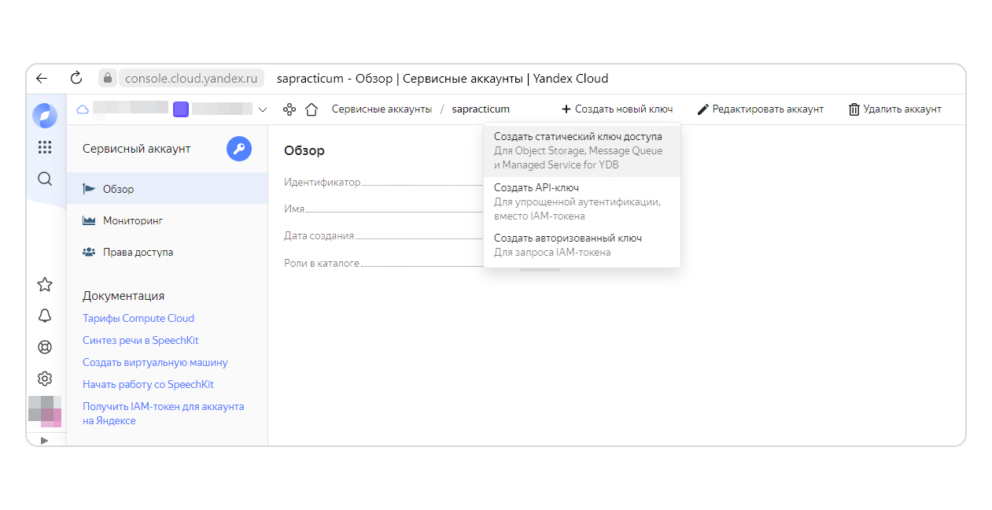
Task: Click the Сервисный аккаунт heading
Action: tap(137, 149)
